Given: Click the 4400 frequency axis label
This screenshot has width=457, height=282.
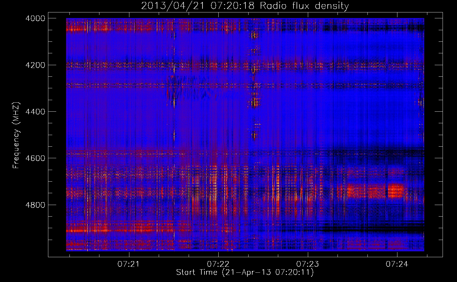Looking at the screenshot, I should [35, 112].
